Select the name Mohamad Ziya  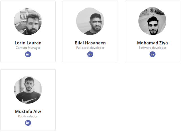click(152, 43)
